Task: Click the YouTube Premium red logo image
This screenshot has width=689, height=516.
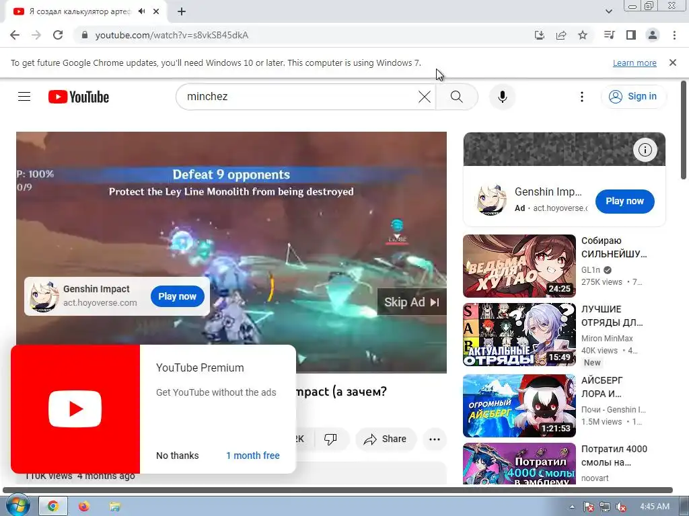Action: coord(75,409)
